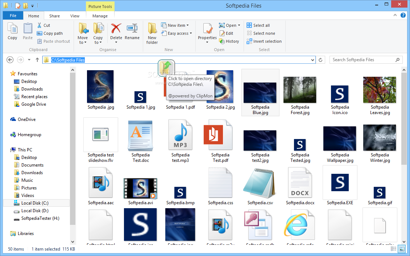Screen dimensions: 410x256
Task: Collapse the ribbon with the chevron
Action: tap(395, 15)
